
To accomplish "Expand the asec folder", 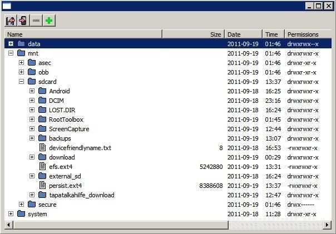I will [x=21, y=62].
